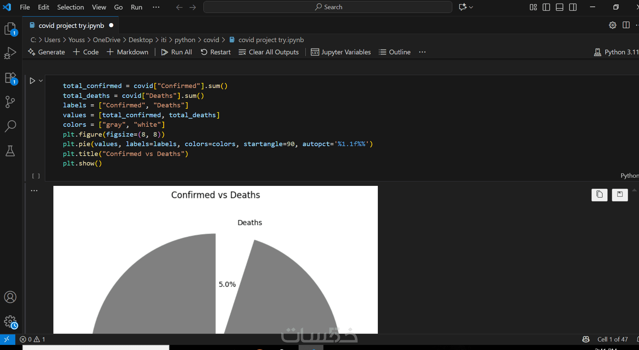Screen dimensions: 639x350
Task: Toggle the secondary side bar layout
Action: pos(573,7)
